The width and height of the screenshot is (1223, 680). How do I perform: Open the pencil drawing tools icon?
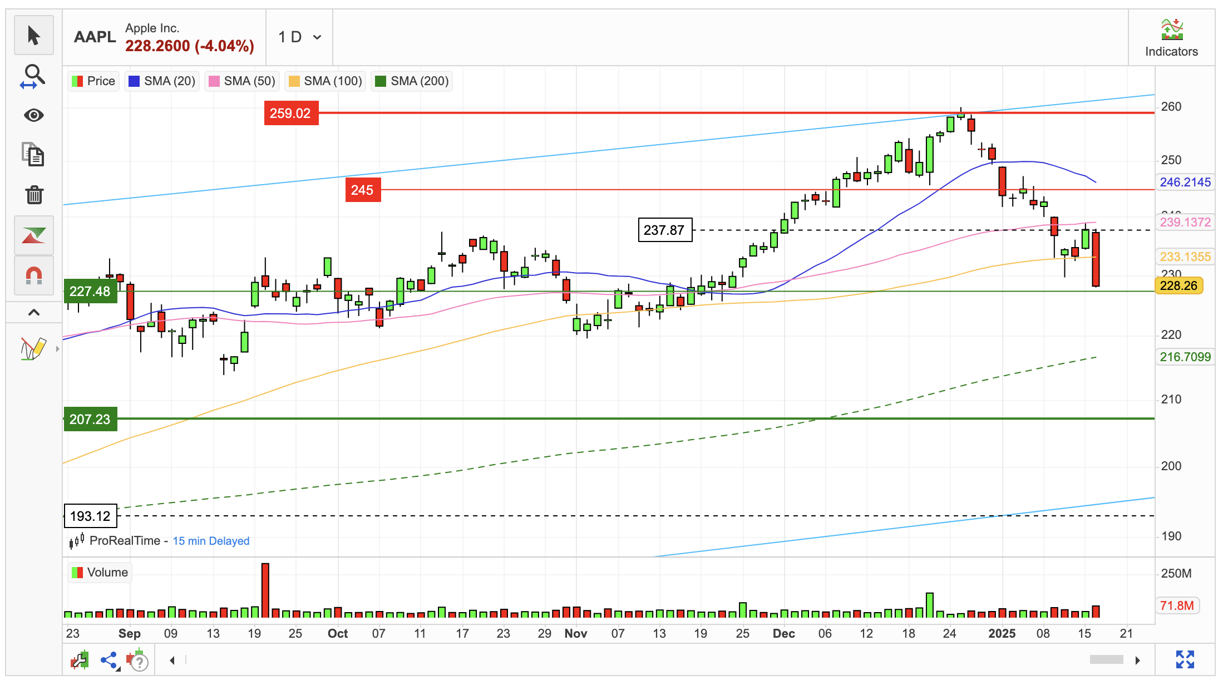pos(33,348)
